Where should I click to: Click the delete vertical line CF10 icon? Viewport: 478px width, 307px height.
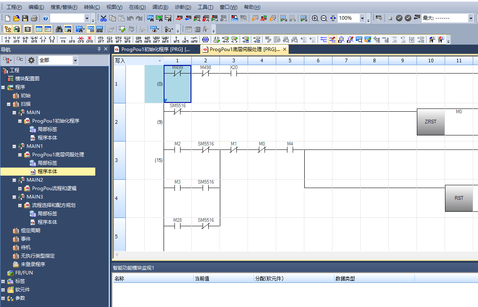(x=89, y=39)
